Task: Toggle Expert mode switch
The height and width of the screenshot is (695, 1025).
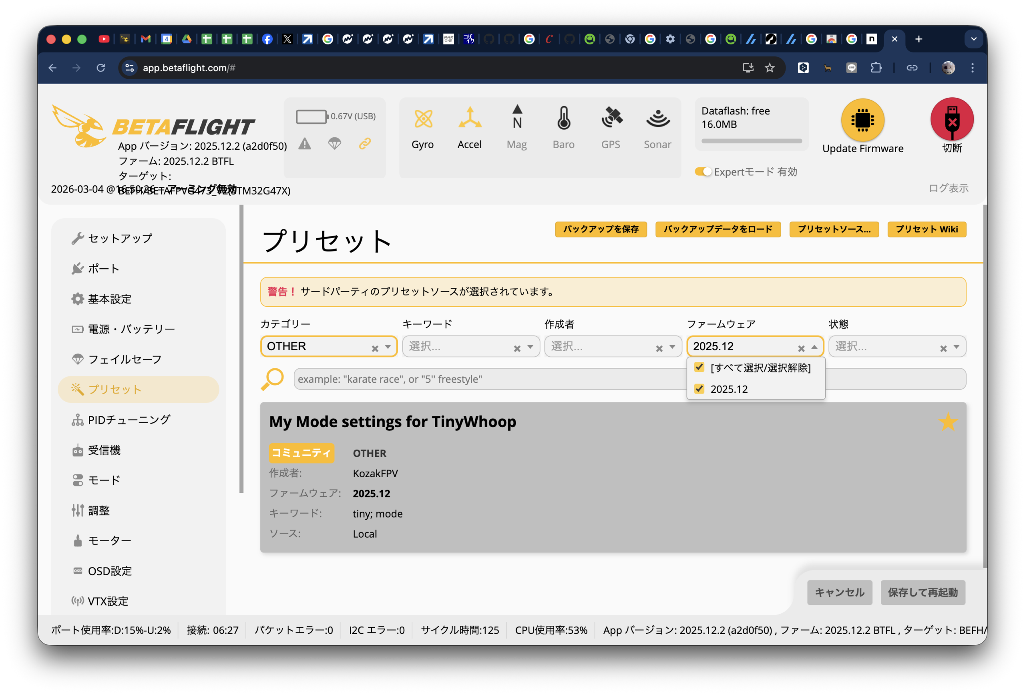Action: [703, 171]
